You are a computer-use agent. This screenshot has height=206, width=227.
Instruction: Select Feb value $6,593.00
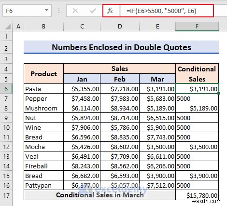[x=120, y=176]
